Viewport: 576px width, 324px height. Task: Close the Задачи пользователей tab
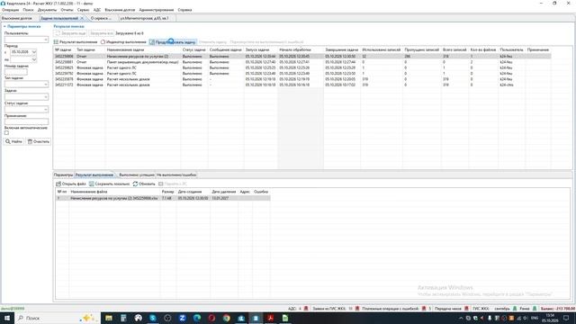tap(82, 18)
